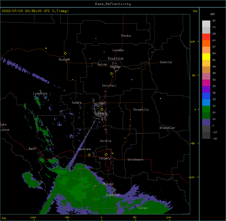Select the Blackfalds label

click(x=116, y=59)
